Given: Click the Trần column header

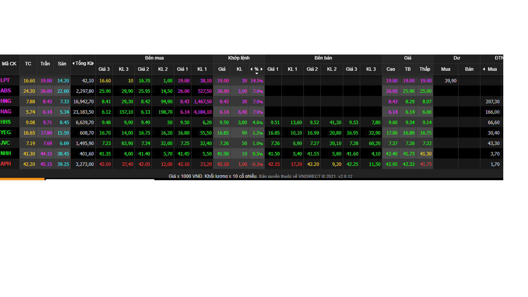Looking at the screenshot, I should [x=45, y=64].
